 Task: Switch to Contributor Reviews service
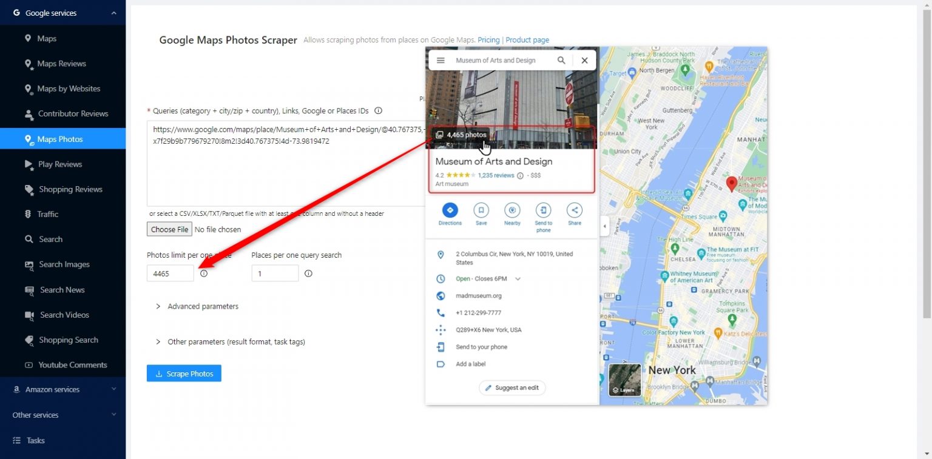pyautogui.click(x=73, y=113)
